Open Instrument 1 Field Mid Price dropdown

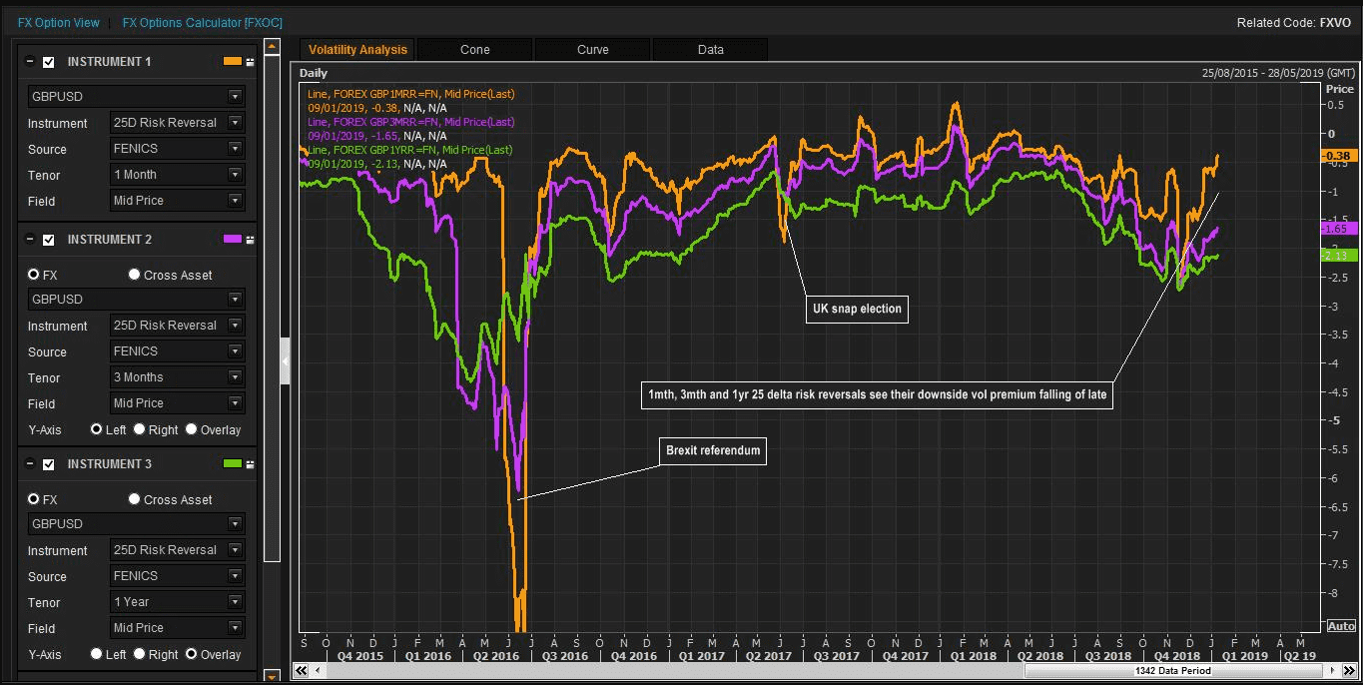click(177, 201)
